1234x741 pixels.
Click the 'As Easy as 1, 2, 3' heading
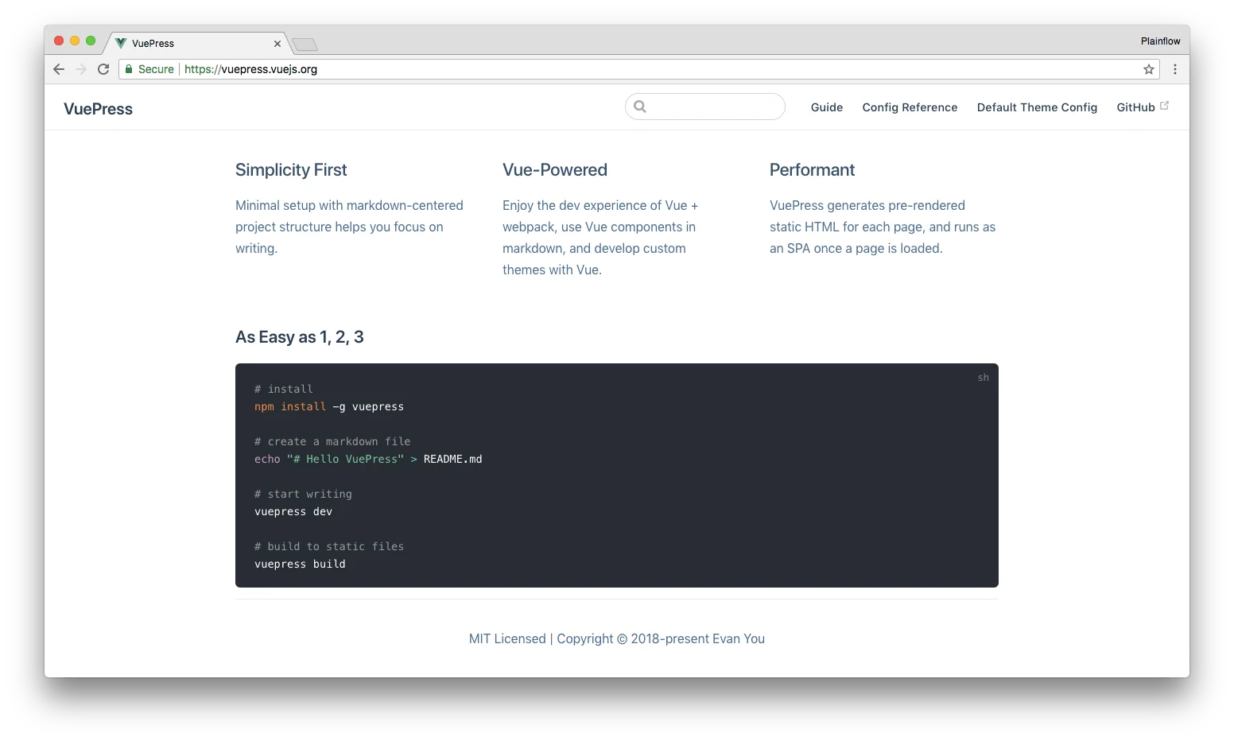(300, 337)
